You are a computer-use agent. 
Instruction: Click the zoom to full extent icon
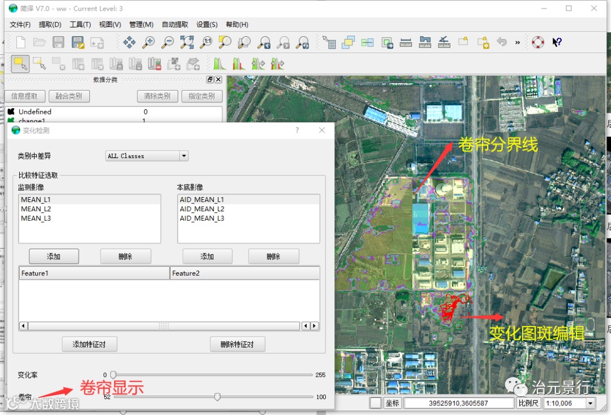pos(187,42)
